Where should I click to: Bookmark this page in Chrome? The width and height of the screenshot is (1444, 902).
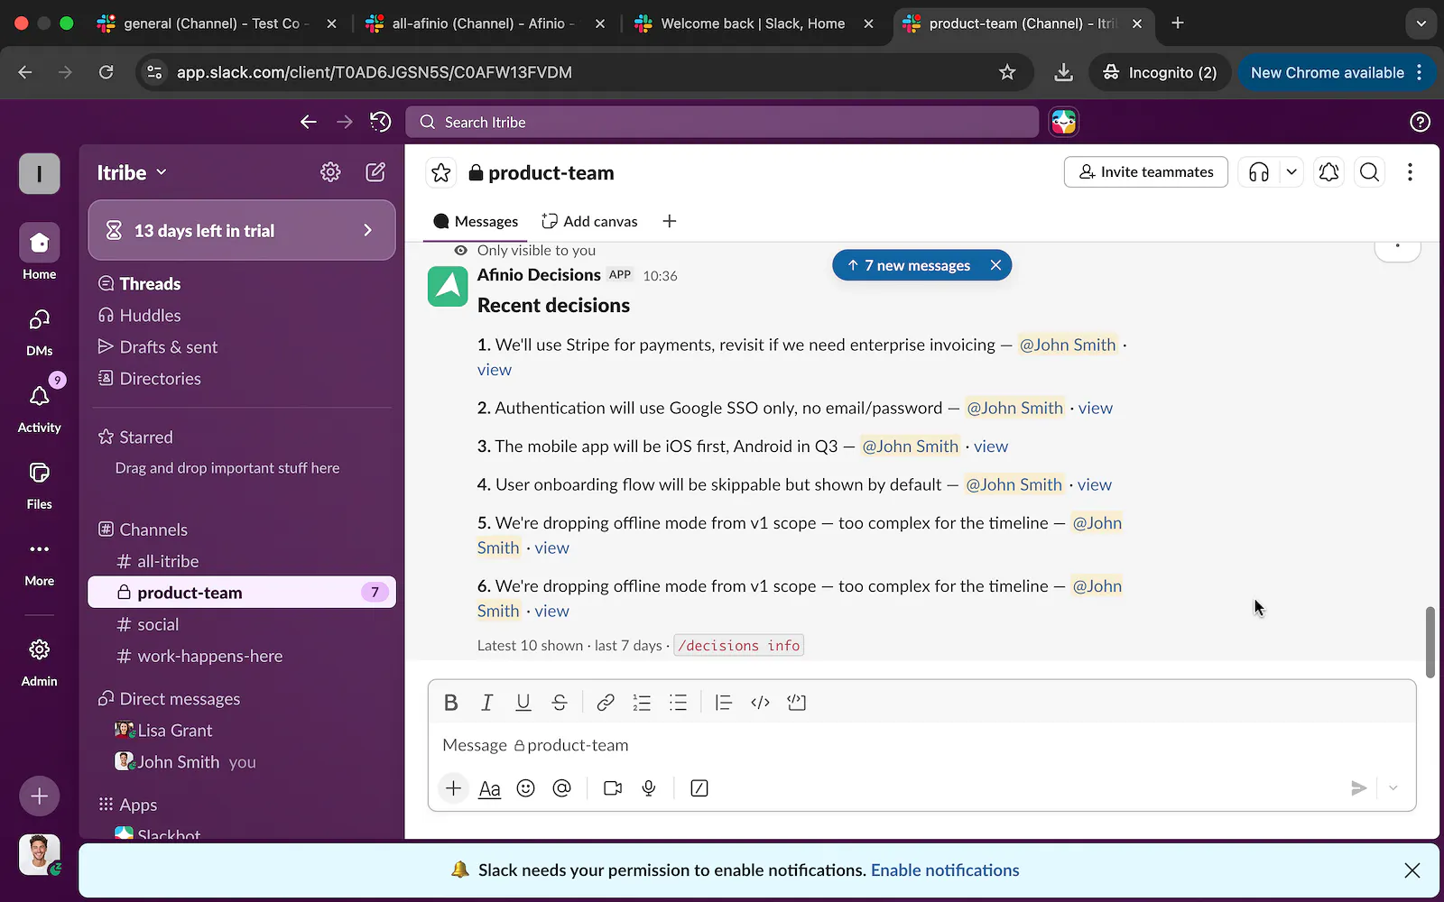click(x=1007, y=72)
